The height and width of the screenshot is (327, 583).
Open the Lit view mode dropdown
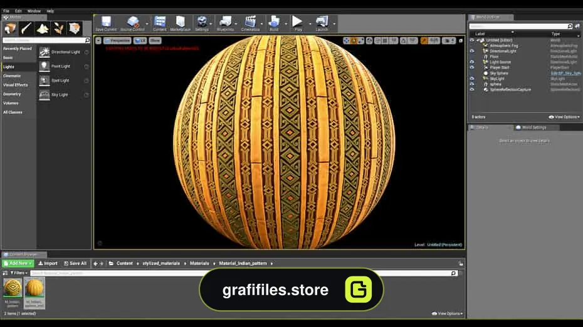[140, 41]
